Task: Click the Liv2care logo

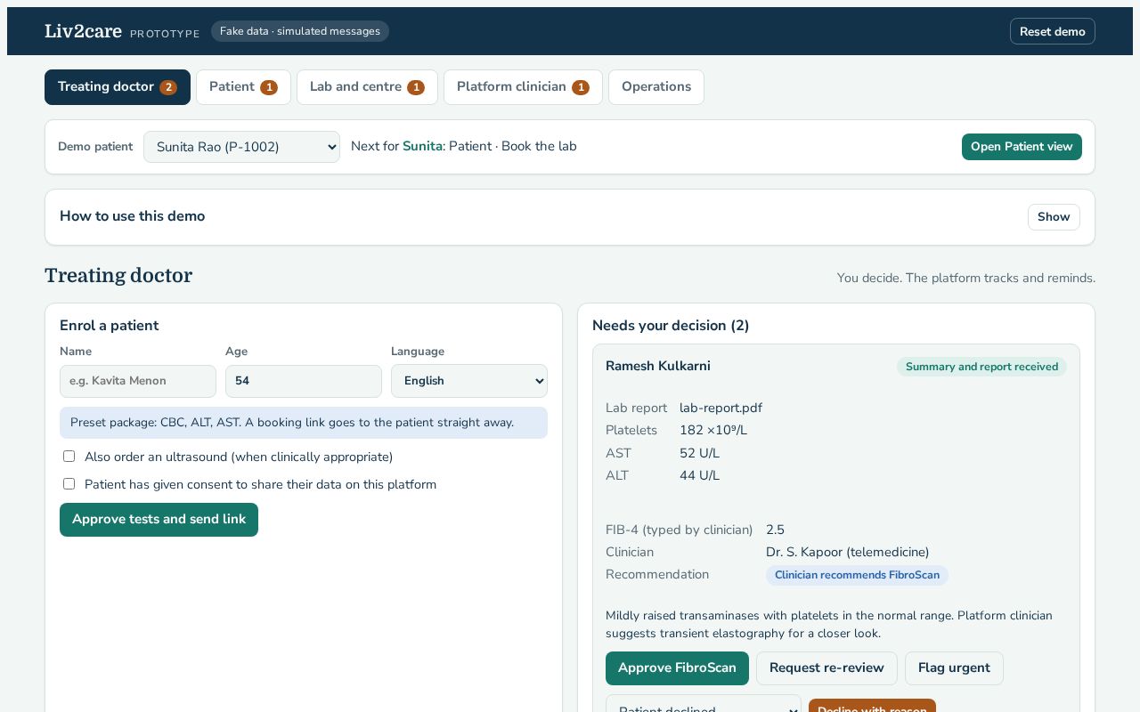Action: (83, 31)
